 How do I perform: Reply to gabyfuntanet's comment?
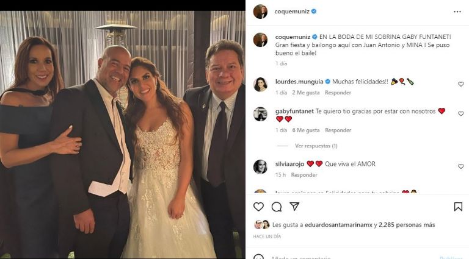[338, 130]
